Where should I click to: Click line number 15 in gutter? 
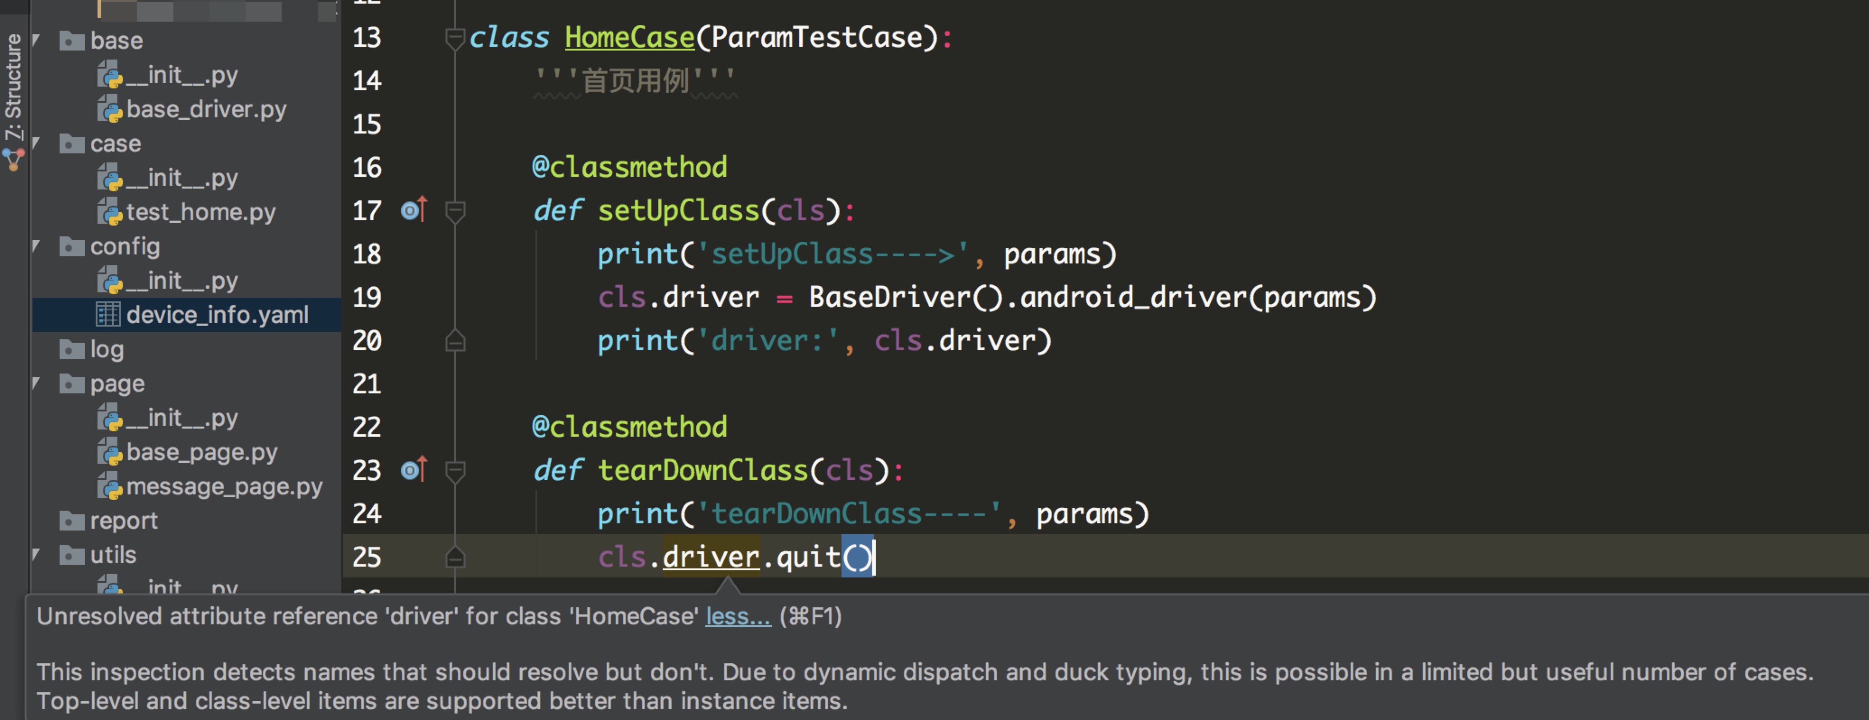pos(367,124)
